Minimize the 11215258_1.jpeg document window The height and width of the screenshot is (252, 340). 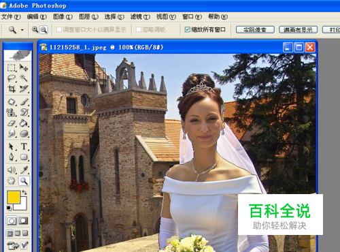coord(288,48)
